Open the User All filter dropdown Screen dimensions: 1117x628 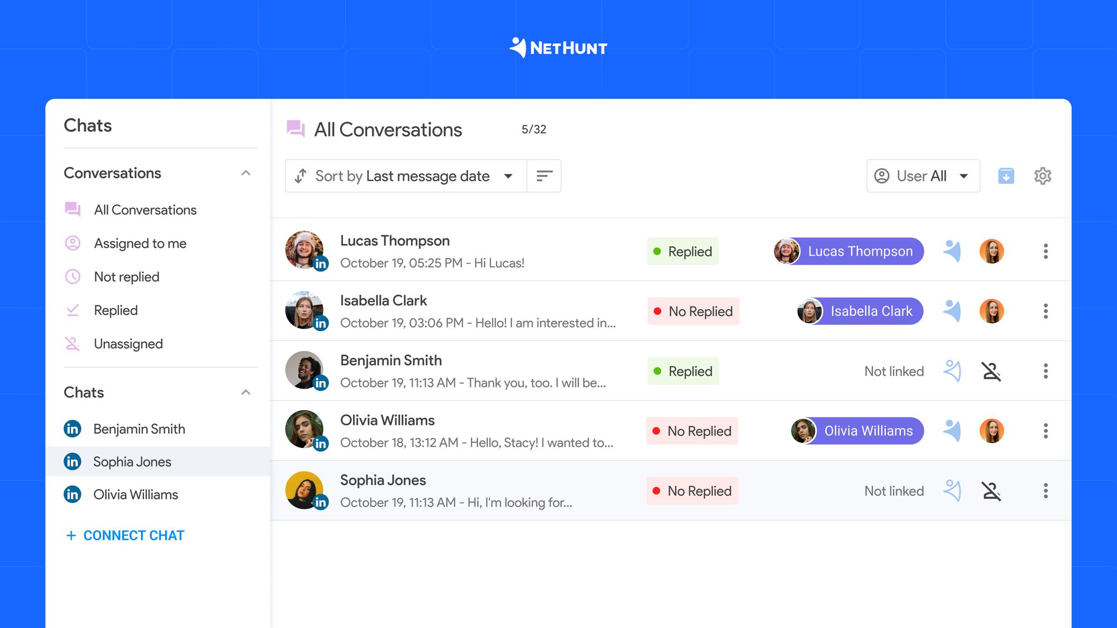(x=923, y=176)
